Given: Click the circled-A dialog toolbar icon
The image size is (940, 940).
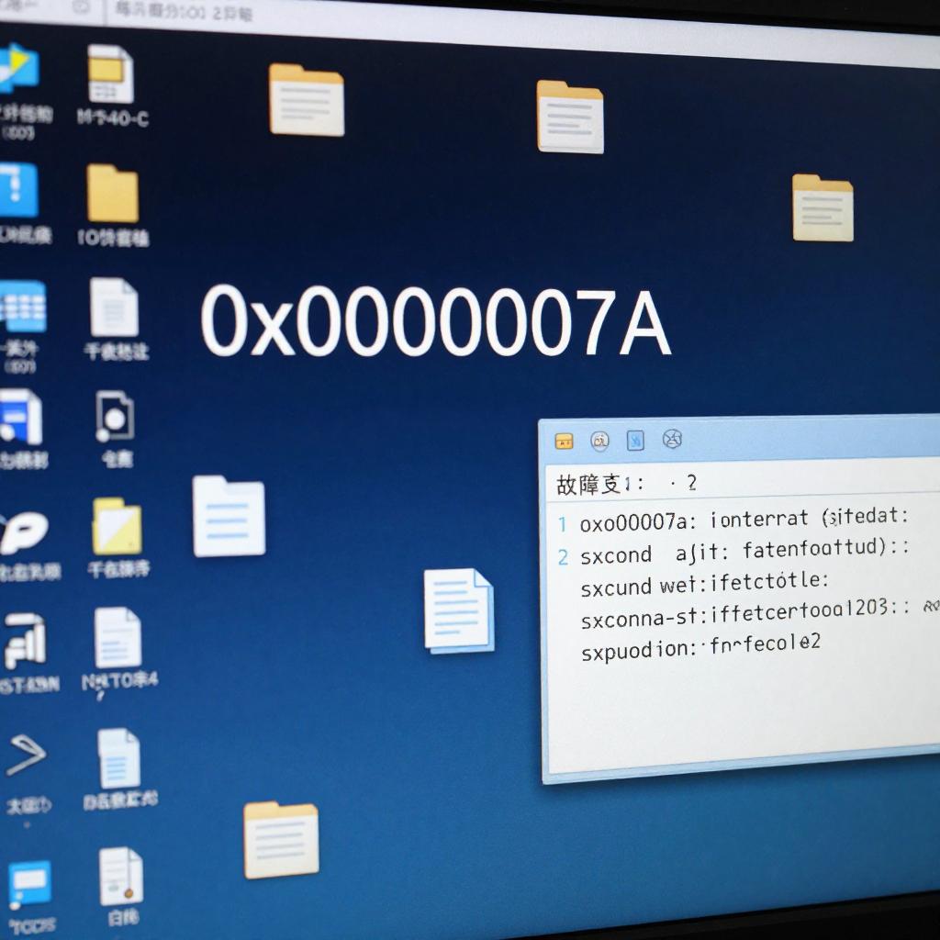Looking at the screenshot, I should (x=672, y=439).
